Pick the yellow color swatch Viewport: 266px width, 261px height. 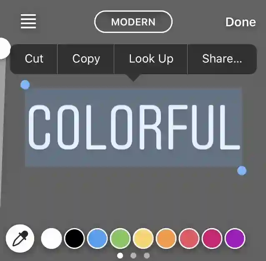tap(143, 238)
